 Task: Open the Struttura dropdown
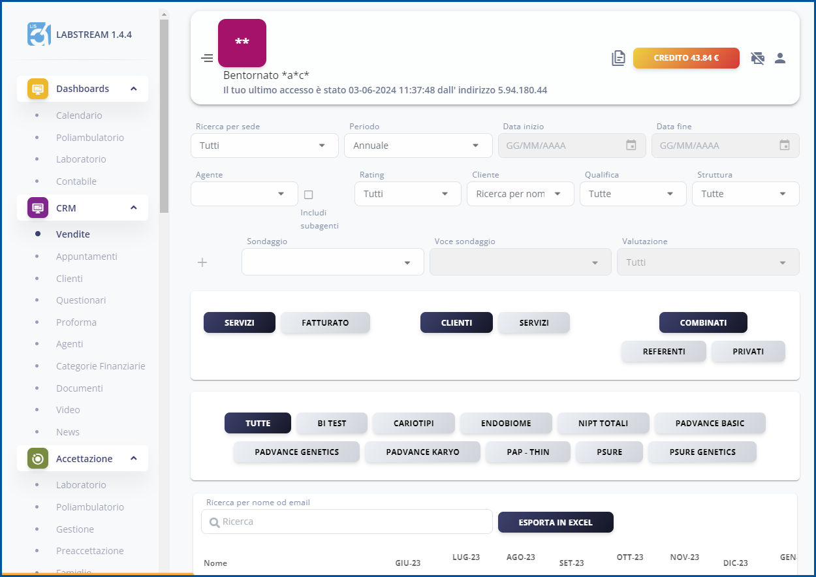tap(745, 194)
